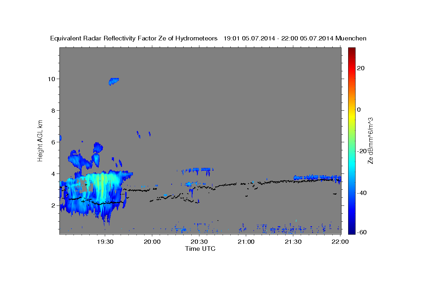Click the dark blue bottom of the colorbar
Image resolution: width=422 pixels, height=281 pixels.
pyautogui.click(x=351, y=231)
